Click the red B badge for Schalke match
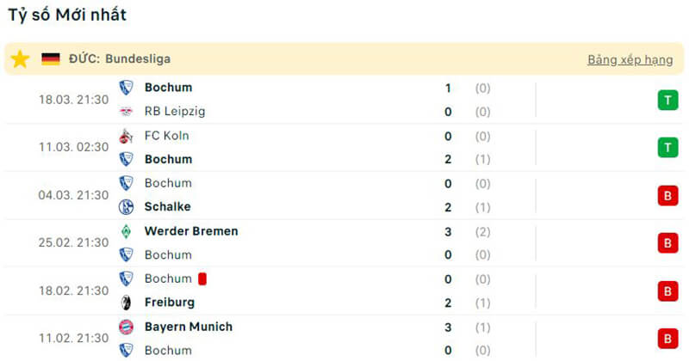Image resolution: width=689 pixels, height=361 pixels. (667, 195)
